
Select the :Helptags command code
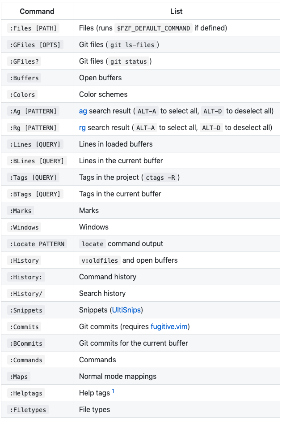pyautogui.click(x=26, y=393)
